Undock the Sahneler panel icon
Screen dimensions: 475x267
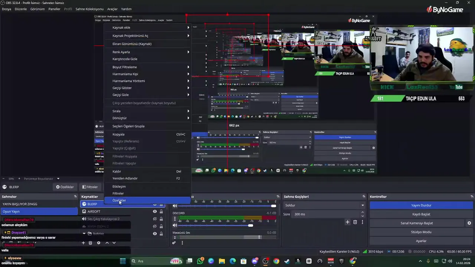75,197
